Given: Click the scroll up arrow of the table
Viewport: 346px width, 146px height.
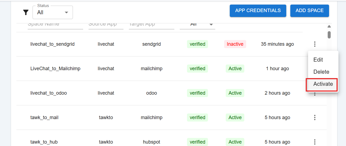Looking at the screenshot, I should pyautogui.click(x=329, y=26).
